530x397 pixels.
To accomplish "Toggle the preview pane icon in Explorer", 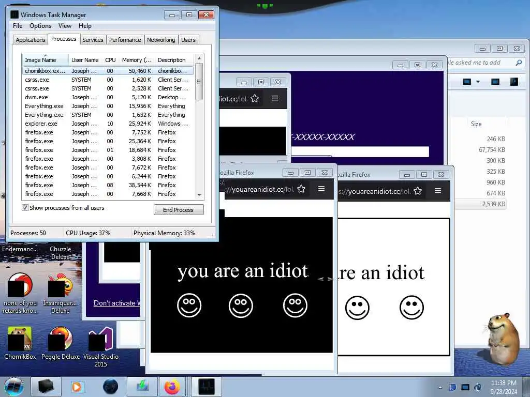I will [495, 82].
